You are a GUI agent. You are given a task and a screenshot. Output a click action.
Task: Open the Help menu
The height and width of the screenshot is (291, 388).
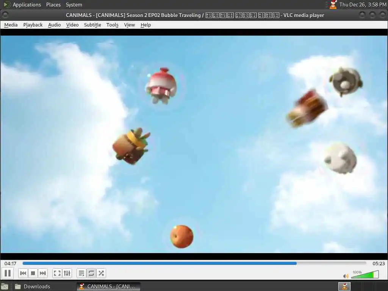(x=146, y=25)
